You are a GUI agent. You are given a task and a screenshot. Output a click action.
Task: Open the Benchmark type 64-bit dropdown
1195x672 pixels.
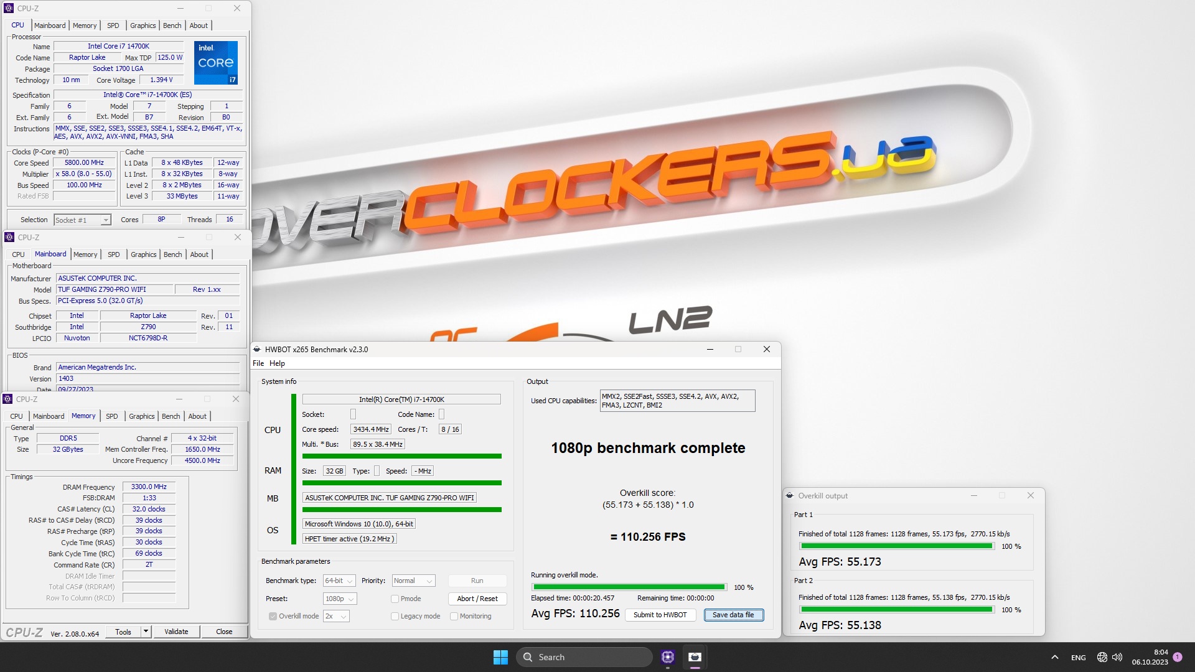(339, 581)
